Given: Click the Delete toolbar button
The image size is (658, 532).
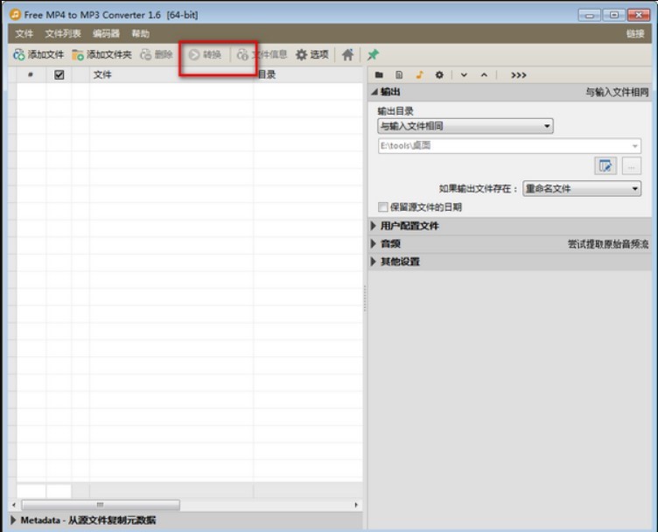Looking at the screenshot, I should coord(157,54).
